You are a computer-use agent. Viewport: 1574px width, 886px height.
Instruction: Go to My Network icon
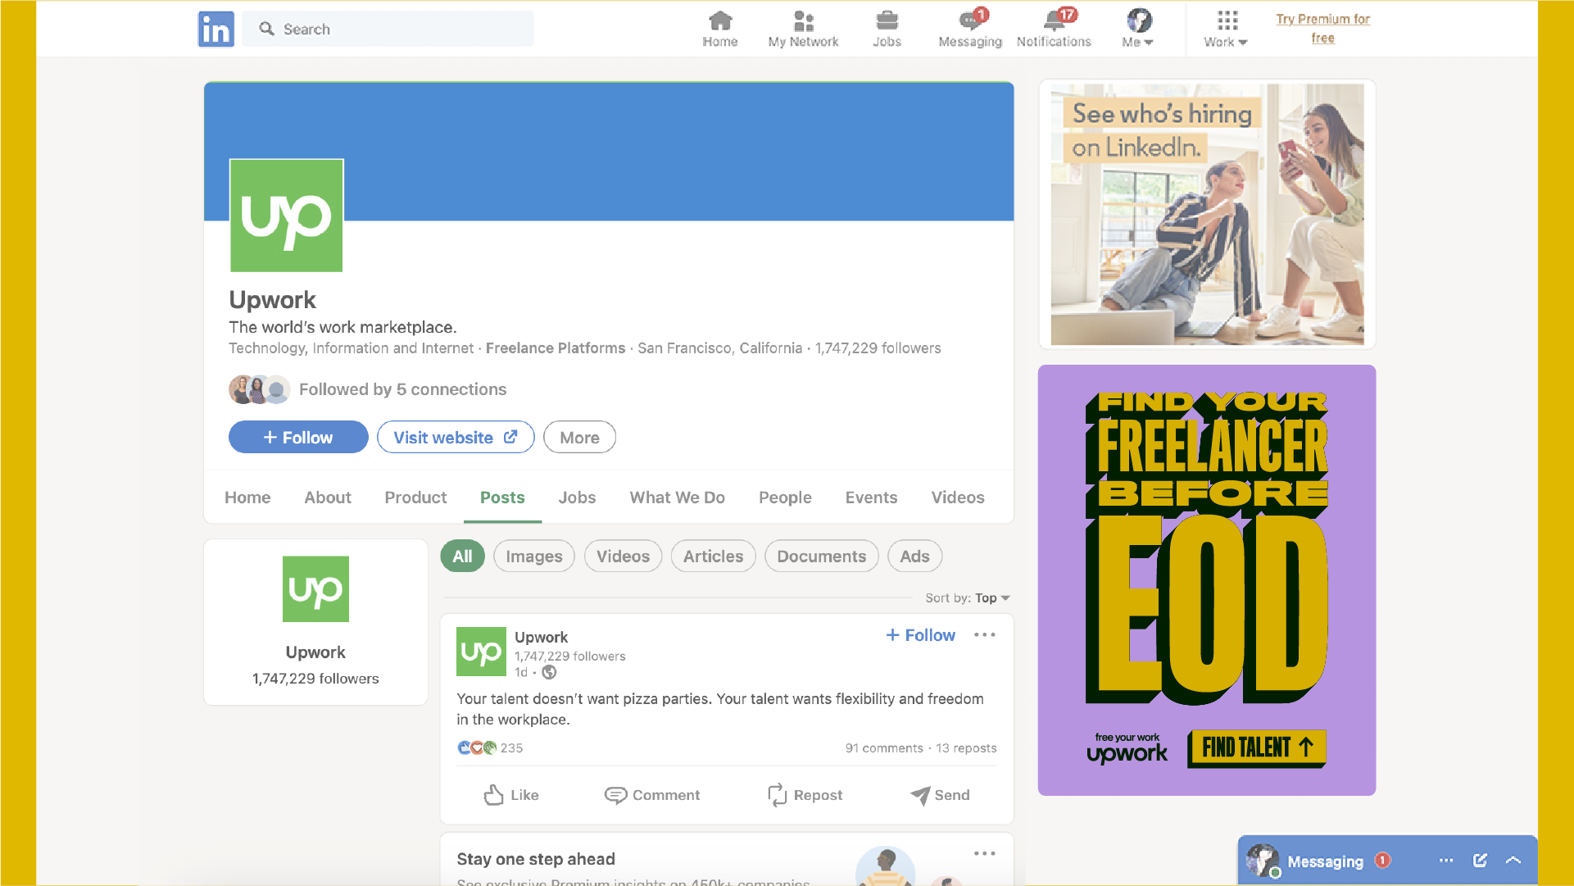tap(803, 21)
